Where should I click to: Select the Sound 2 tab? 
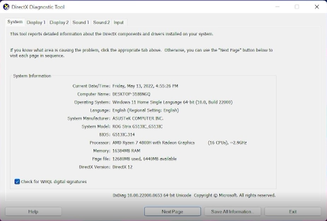101,23
